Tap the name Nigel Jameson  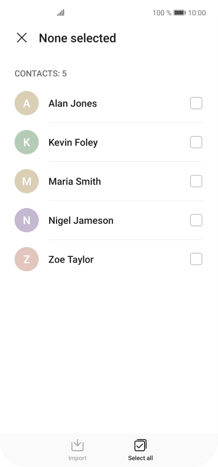click(81, 221)
